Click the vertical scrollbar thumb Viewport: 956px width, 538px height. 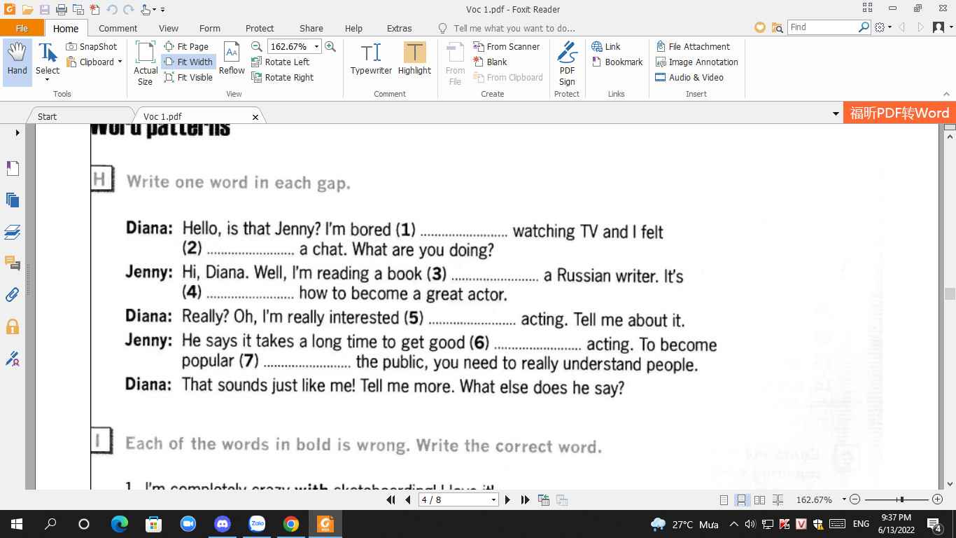(x=950, y=294)
